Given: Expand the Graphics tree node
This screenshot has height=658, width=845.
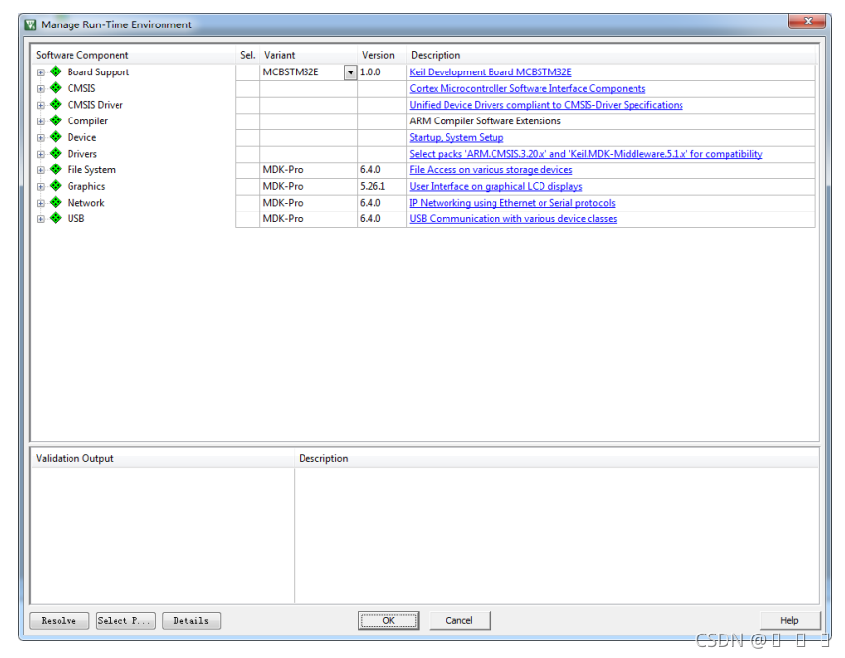Looking at the screenshot, I should click(40, 186).
